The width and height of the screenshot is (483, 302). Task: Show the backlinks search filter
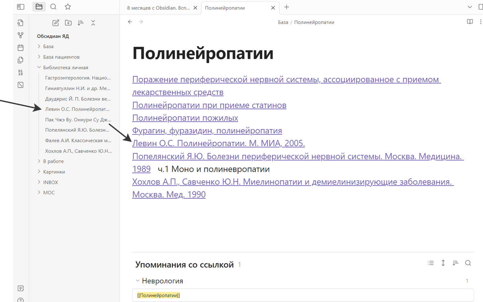[468, 263]
